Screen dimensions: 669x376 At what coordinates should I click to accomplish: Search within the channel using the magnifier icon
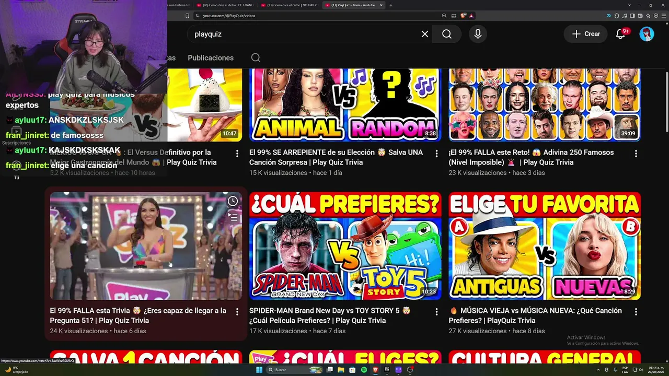[x=255, y=58]
